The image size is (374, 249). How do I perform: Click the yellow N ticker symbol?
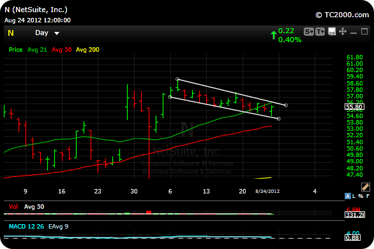(11, 33)
